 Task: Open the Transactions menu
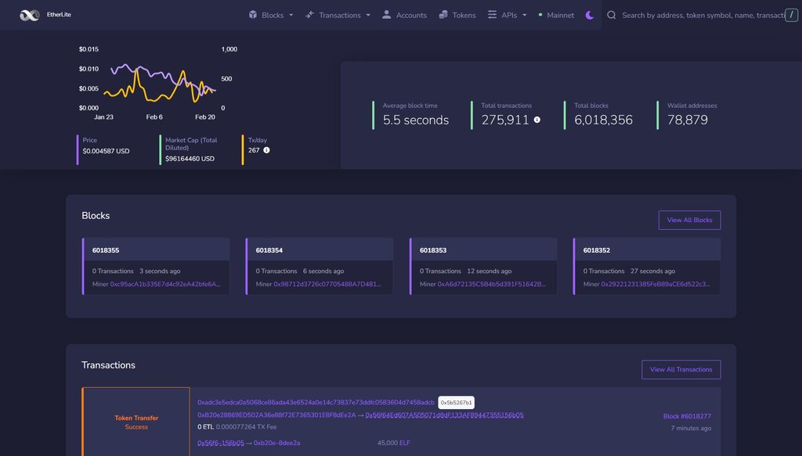coord(338,16)
